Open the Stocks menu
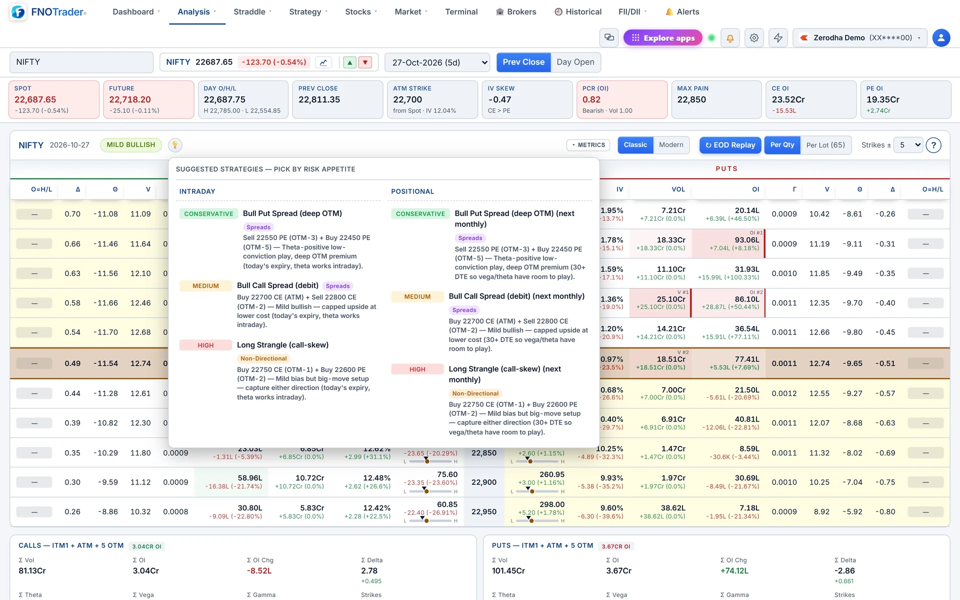Image resolution: width=960 pixels, height=600 pixels. click(361, 12)
